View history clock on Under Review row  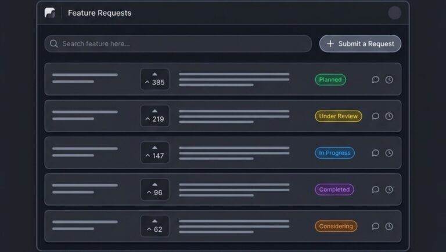(389, 116)
